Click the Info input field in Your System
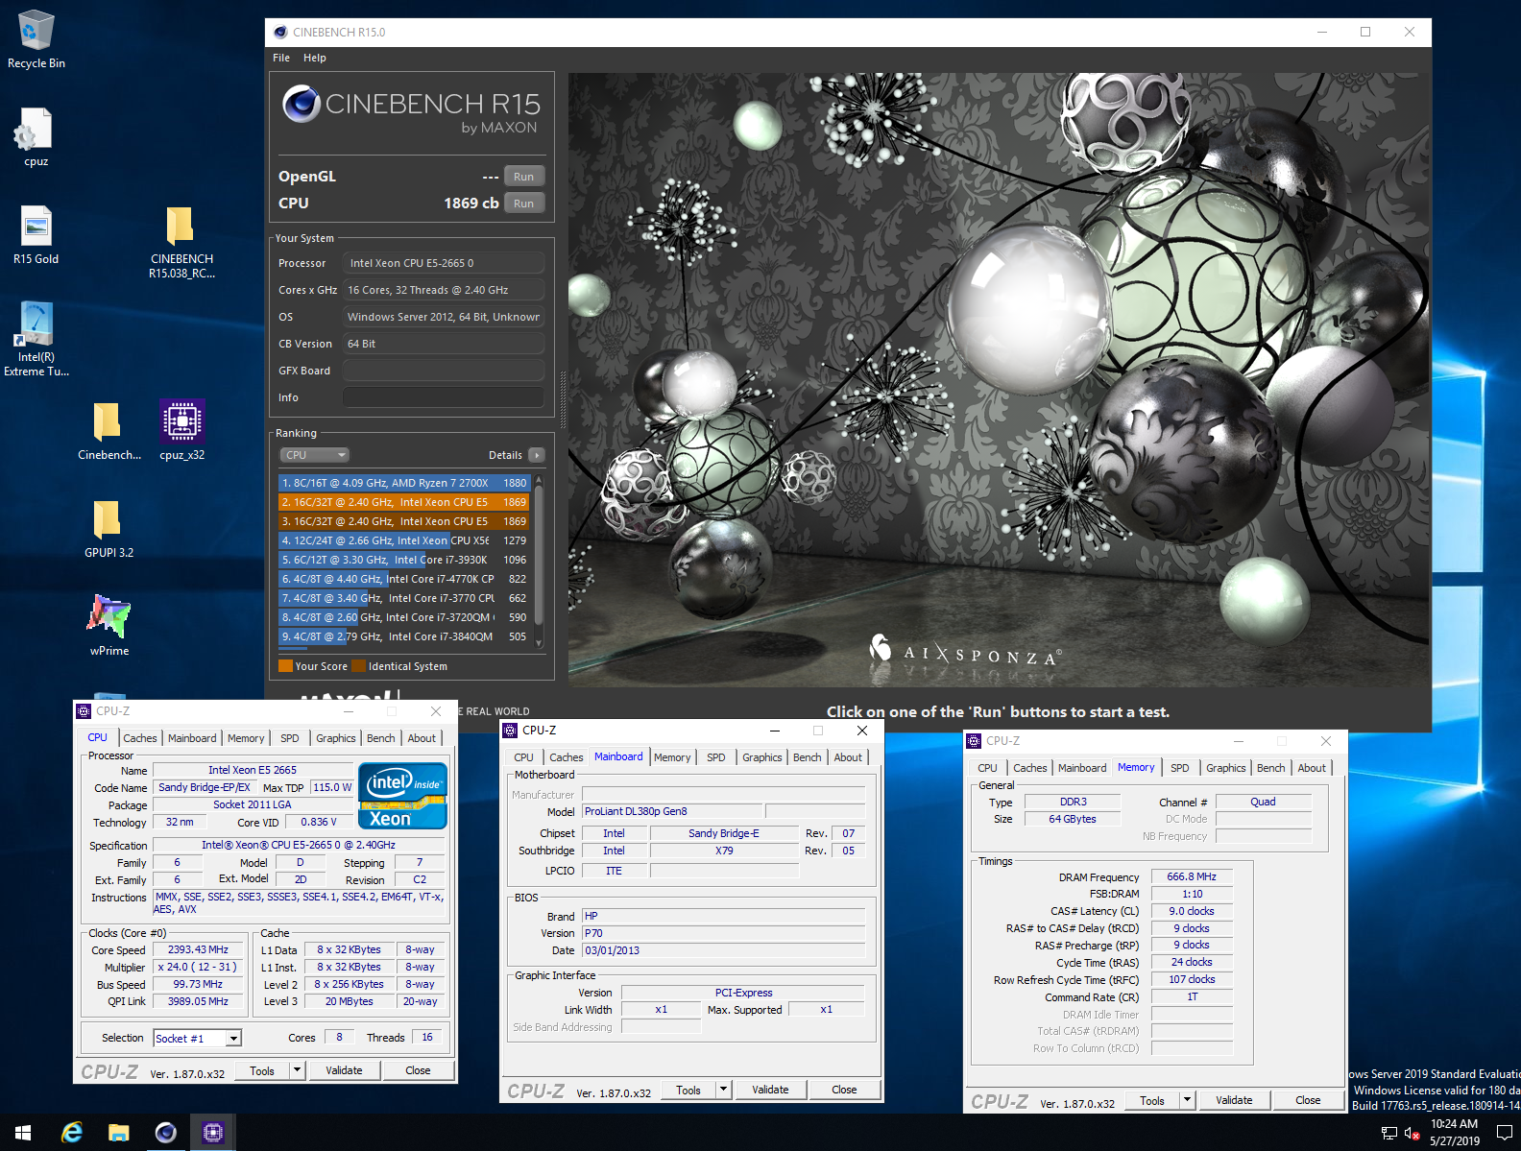The width and height of the screenshot is (1521, 1151). pyautogui.click(x=444, y=397)
